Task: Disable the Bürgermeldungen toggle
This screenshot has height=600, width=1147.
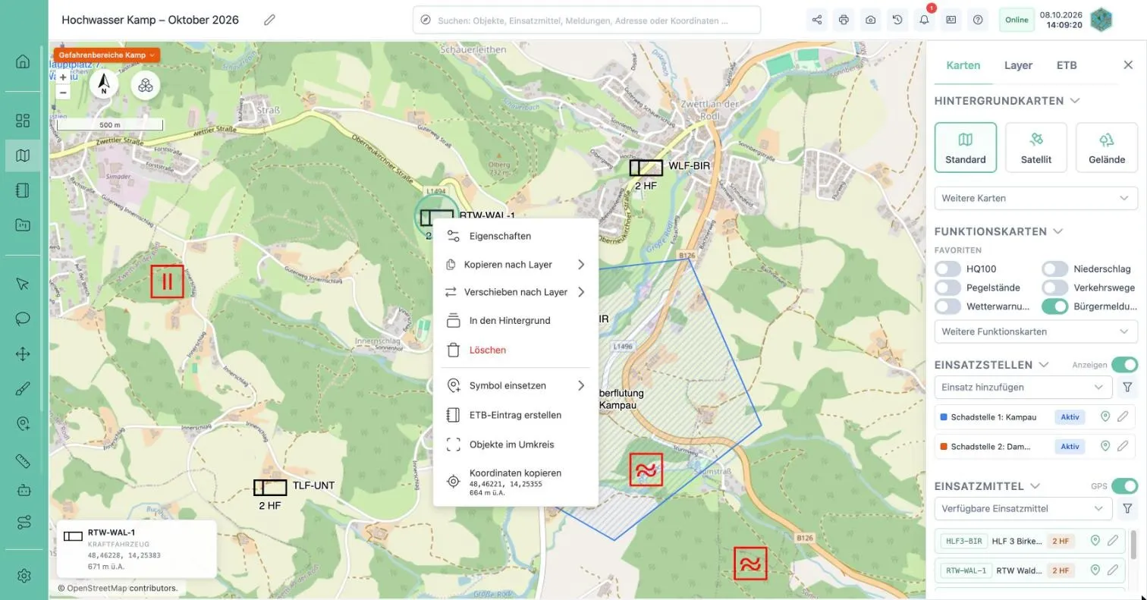Action: pyautogui.click(x=1054, y=306)
